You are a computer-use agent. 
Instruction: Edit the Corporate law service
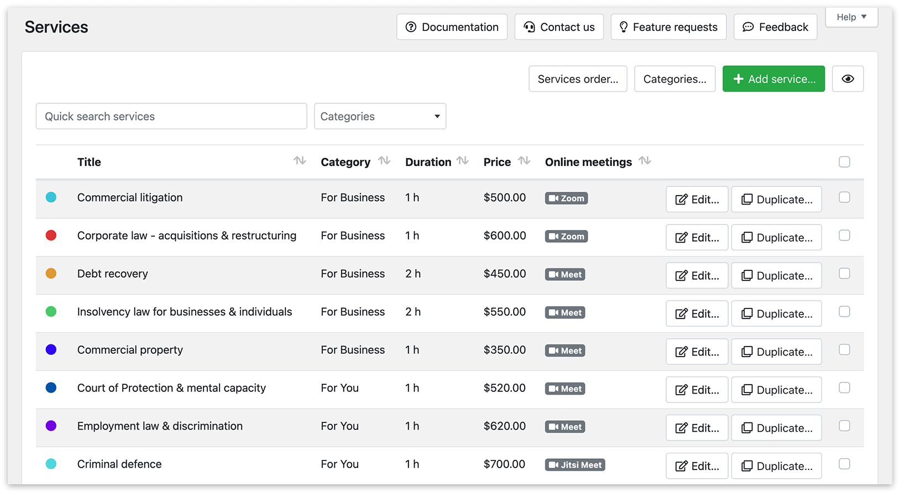coord(697,238)
